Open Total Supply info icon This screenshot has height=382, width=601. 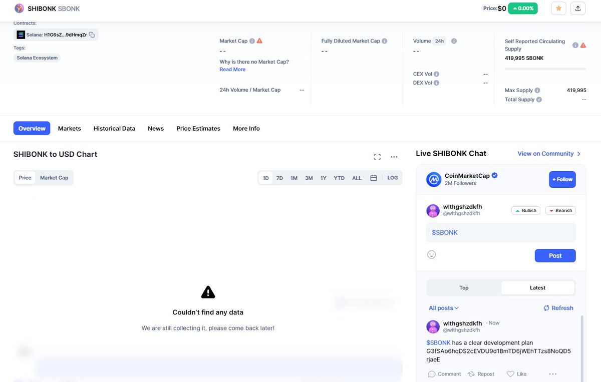539,100
